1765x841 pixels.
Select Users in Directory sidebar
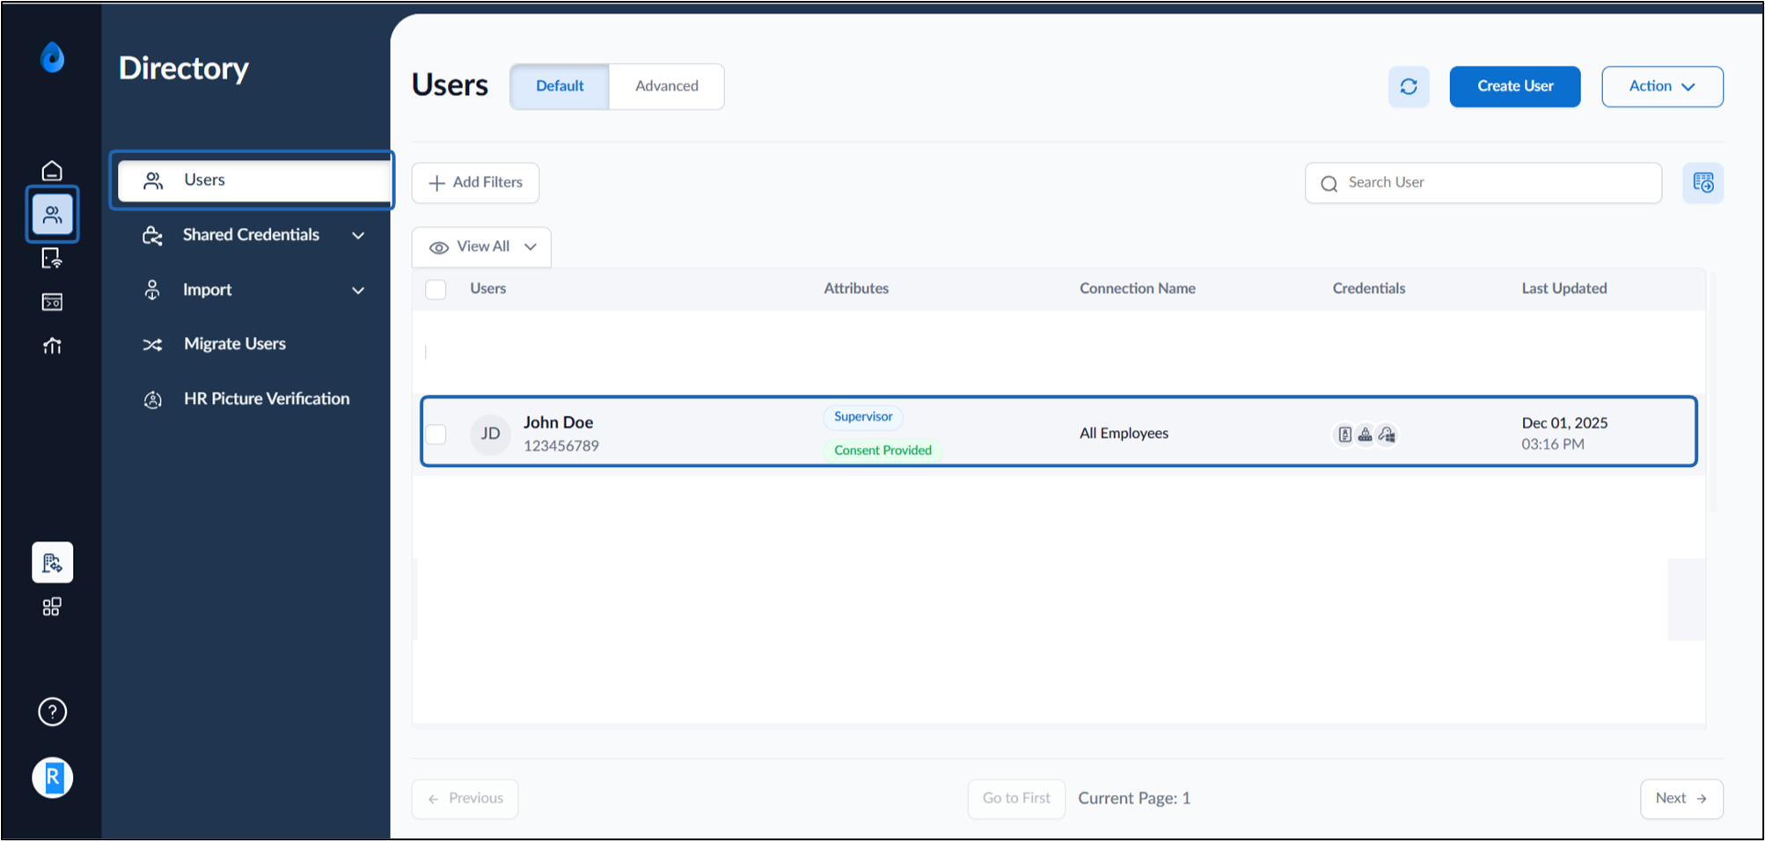tap(253, 180)
